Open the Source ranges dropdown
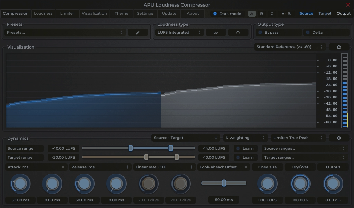 tap(305, 148)
